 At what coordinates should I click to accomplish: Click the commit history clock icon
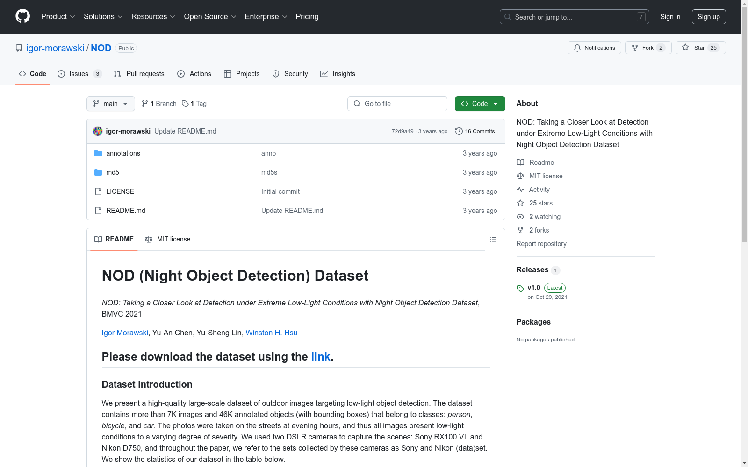tap(459, 131)
